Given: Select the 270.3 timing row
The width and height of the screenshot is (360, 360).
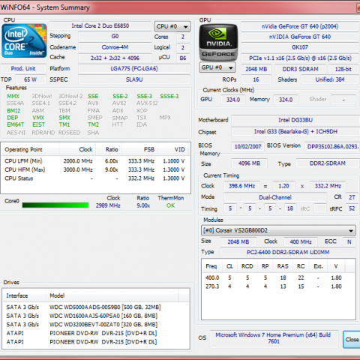Looking at the screenshot, I should pyautogui.click(x=278, y=286).
